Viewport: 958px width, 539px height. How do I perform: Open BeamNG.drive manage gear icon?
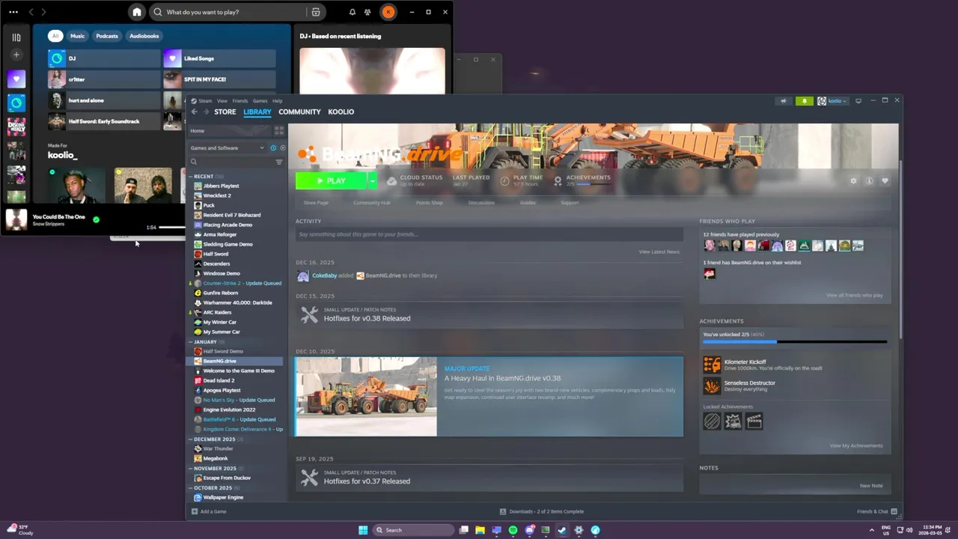pos(853,181)
